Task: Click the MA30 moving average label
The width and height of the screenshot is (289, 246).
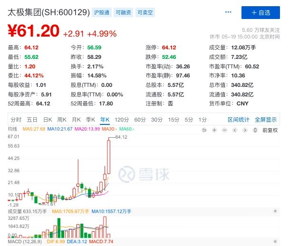Action: coord(109,129)
